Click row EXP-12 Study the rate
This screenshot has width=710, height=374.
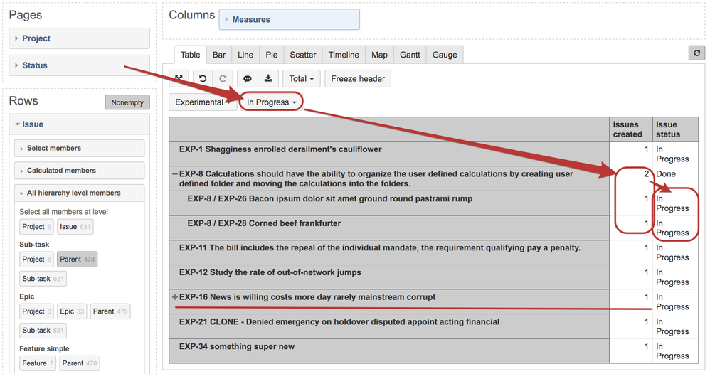(x=389, y=277)
